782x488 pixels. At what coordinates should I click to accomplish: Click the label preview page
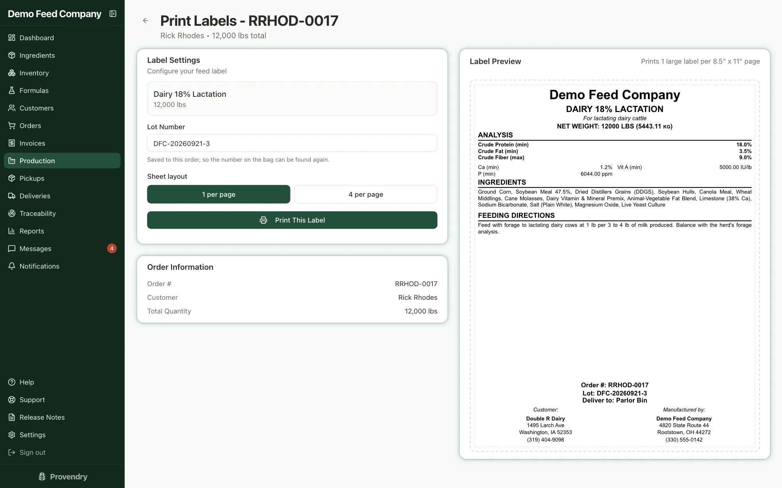tap(615, 266)
